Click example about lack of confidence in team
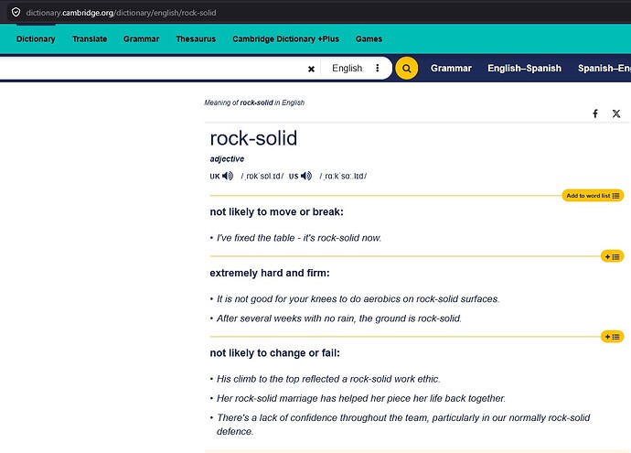631x453 pixels. 403,425
